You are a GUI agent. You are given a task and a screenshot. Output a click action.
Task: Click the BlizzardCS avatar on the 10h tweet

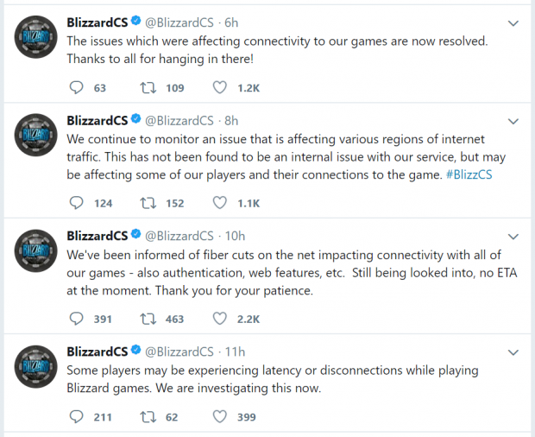36,256
